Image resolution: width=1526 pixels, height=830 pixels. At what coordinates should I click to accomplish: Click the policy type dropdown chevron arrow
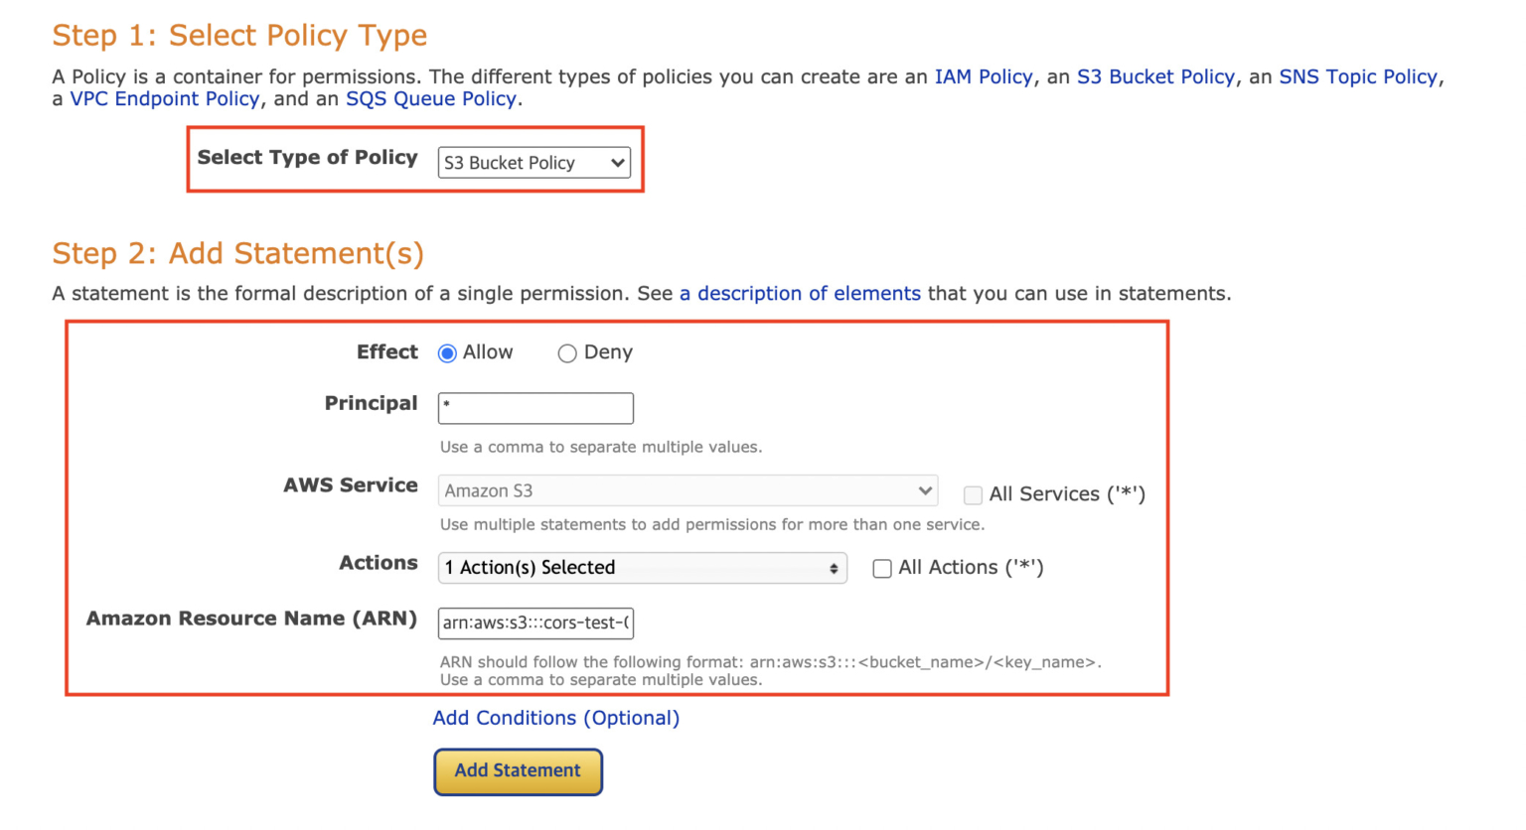tap(618, 163)
